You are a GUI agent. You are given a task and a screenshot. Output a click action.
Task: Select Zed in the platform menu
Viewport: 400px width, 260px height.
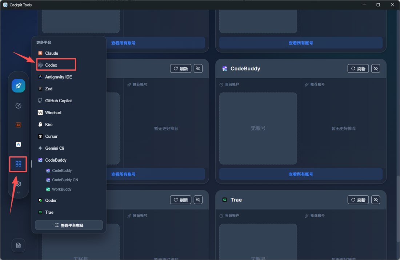point(69,88)
